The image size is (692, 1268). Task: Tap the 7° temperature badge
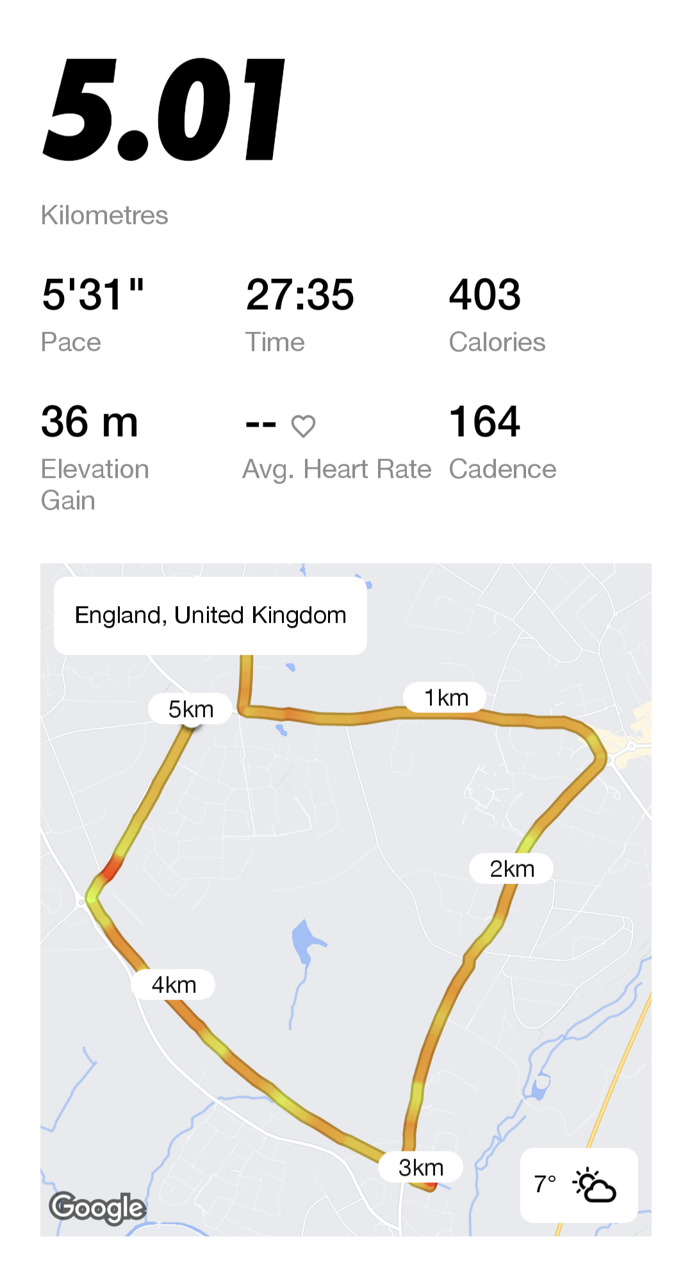(545, 1184)
